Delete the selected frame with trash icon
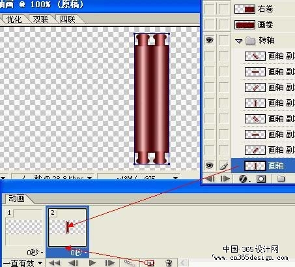The height and width of the screenshot is (267, 295). 169,263
